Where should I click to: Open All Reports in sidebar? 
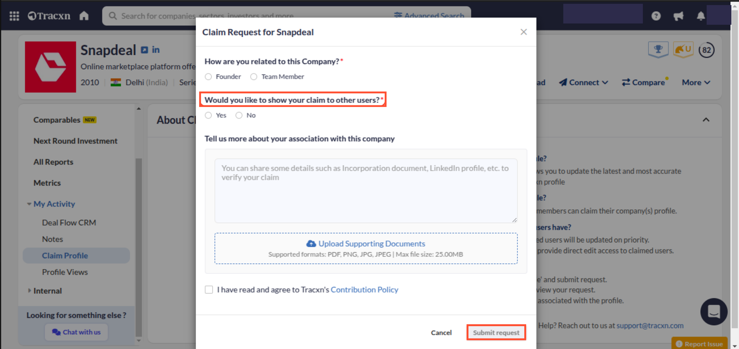(53, 162)
